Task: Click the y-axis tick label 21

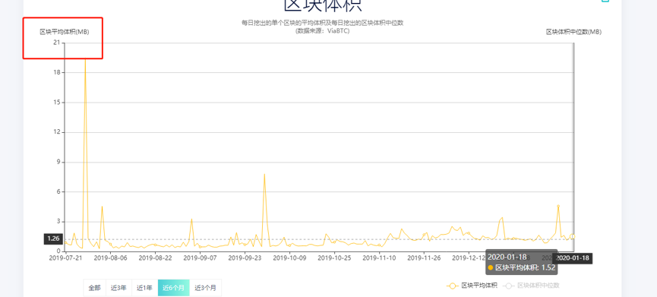Action: tap(56, 43)
